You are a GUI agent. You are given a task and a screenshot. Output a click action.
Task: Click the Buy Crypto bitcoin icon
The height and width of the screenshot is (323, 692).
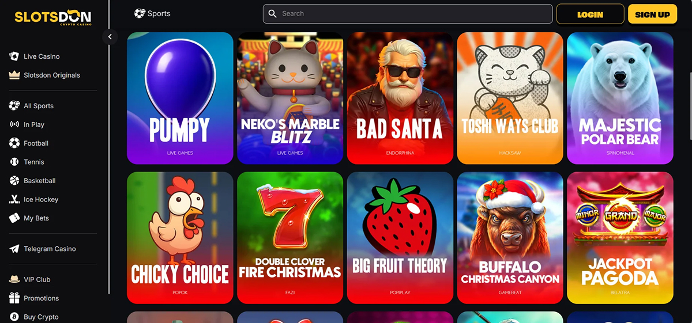[14, 317]
